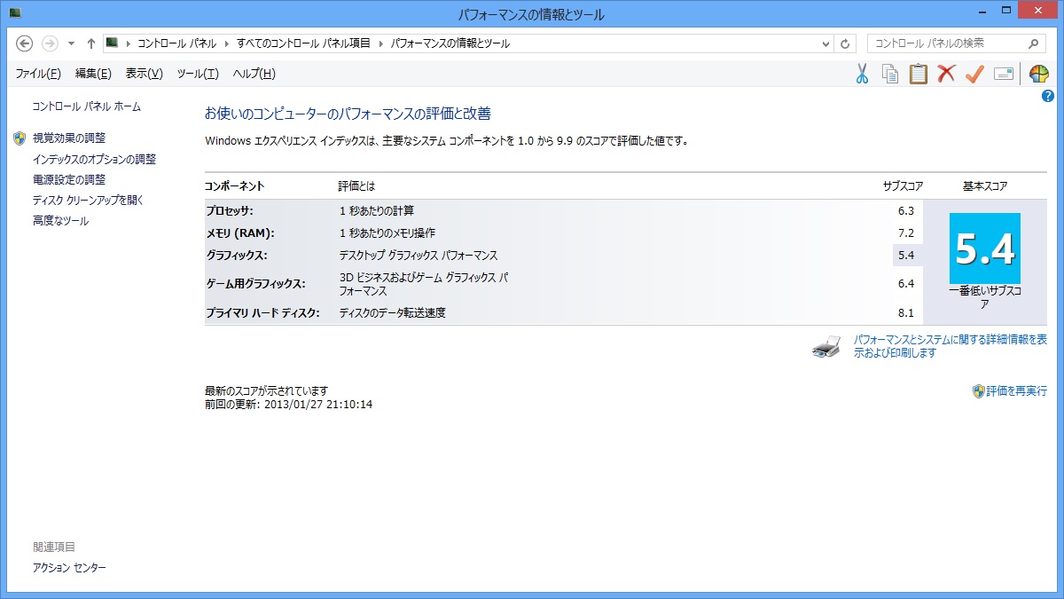
Task: Click the orange checkmark toolbar icon
Action: tap(974, 74)
